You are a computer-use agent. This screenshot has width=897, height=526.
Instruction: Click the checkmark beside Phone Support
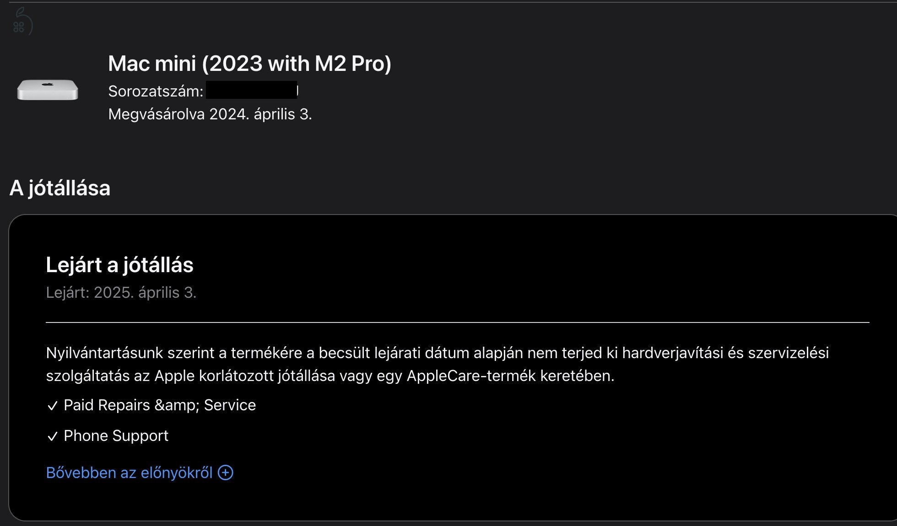pyautogui.click(x=52, y=435)
